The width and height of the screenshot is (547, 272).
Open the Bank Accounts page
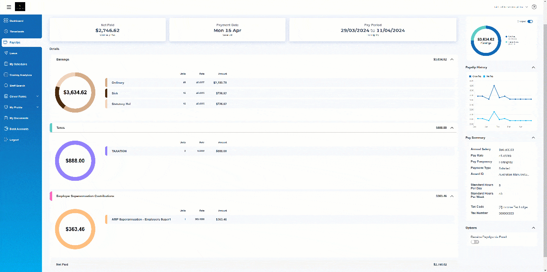[x=19, y=129]
